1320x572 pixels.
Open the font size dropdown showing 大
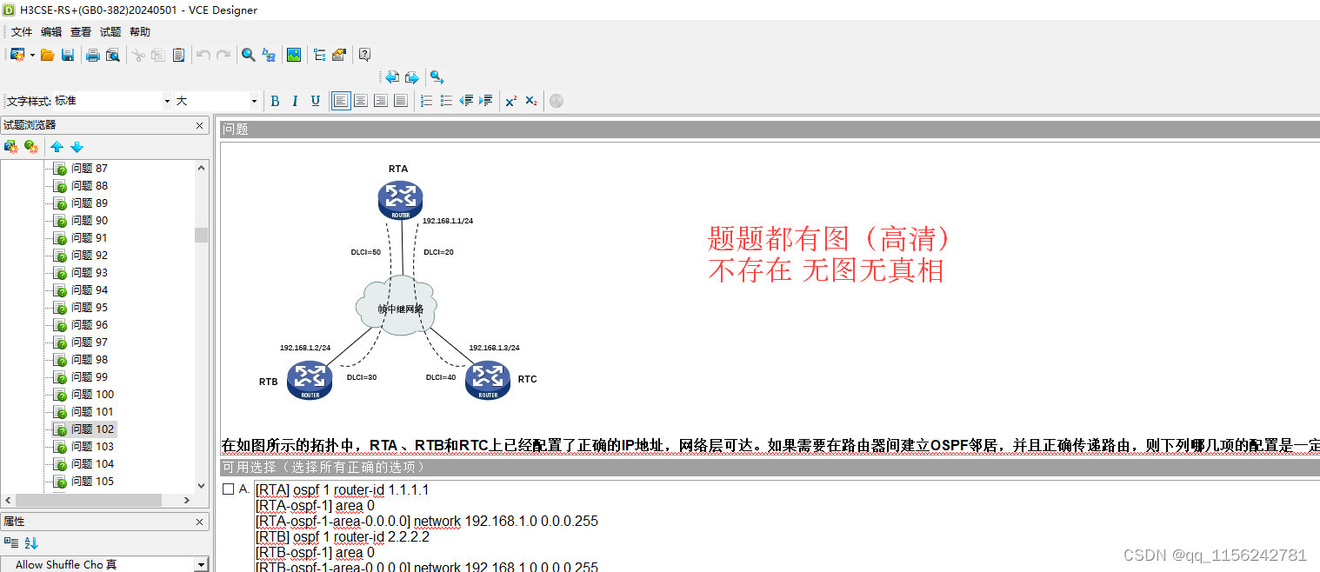tap(252, 100)
